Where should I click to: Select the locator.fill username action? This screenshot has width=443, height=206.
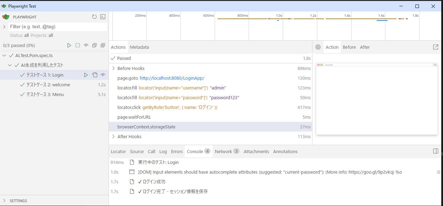211,88
